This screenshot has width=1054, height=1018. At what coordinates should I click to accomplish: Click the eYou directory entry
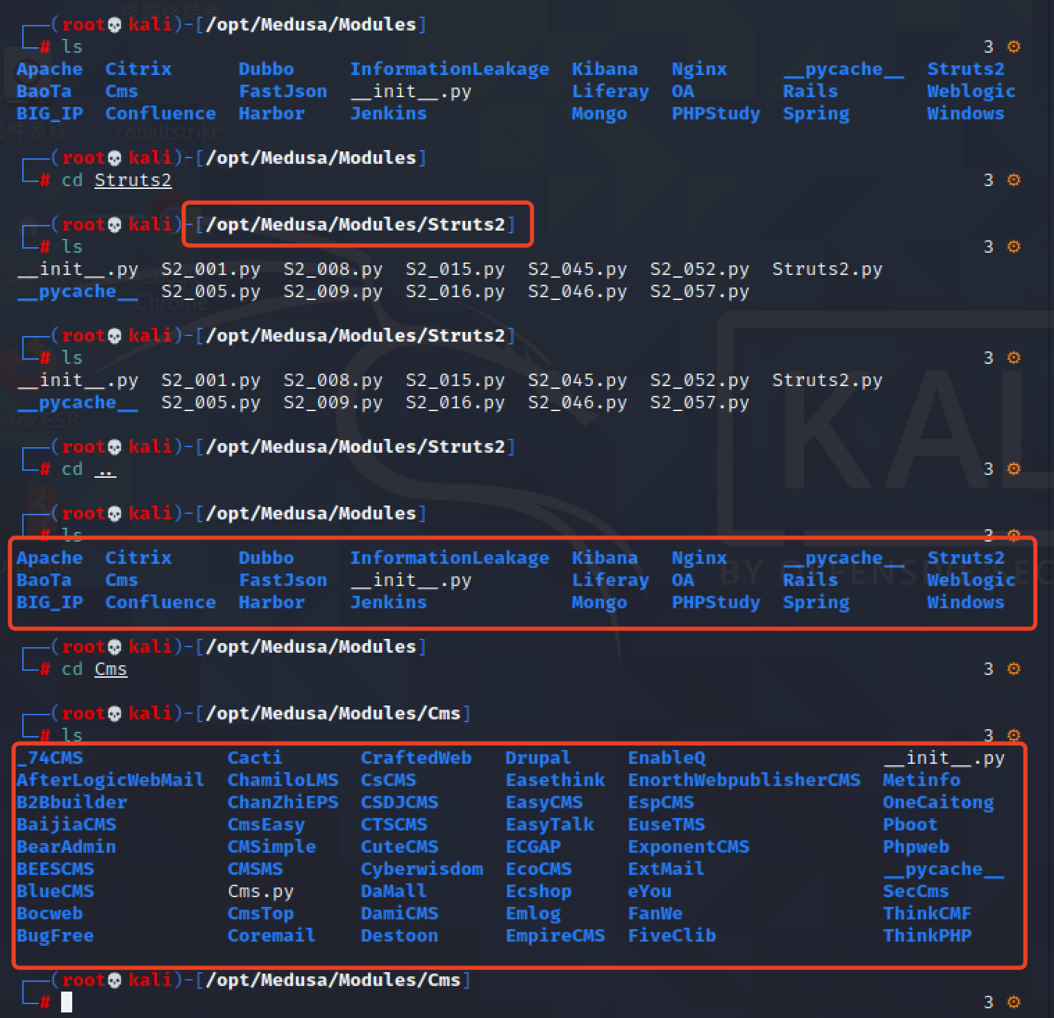pos(650,892)
